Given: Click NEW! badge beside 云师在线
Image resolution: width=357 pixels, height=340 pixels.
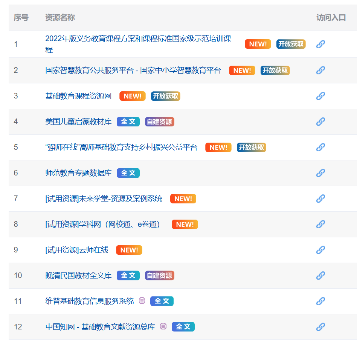Looking at the screenshot, I should 129,250.
